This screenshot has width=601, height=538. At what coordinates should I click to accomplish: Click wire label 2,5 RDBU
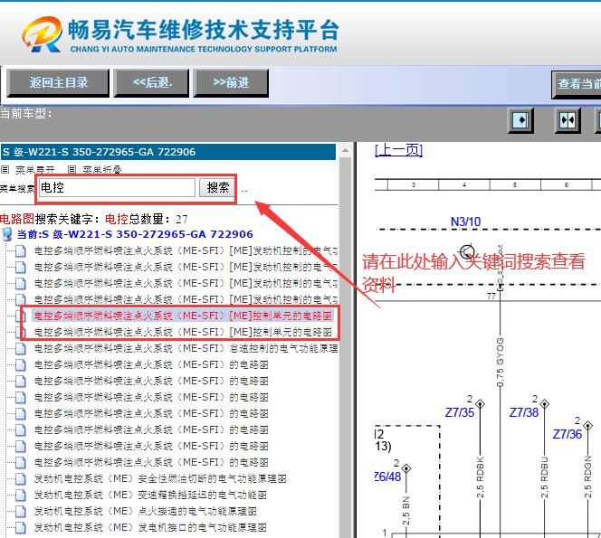click(544, 477)
